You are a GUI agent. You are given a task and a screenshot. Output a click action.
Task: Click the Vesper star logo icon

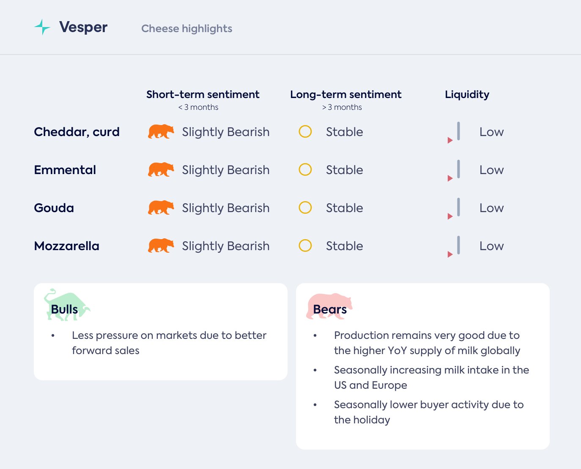42,27
